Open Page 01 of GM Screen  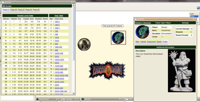[x=6, y=10]
